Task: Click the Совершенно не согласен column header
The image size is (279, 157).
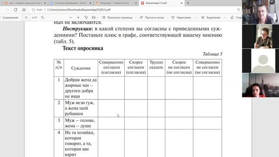Action: coord(208,67)
